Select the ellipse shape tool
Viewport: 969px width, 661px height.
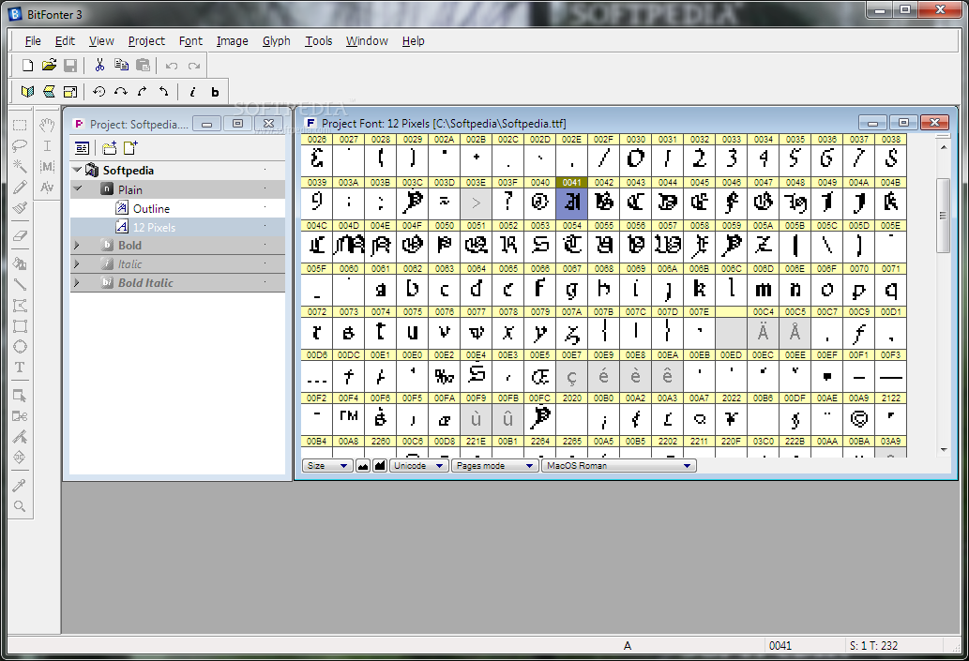tap(20, 347)
